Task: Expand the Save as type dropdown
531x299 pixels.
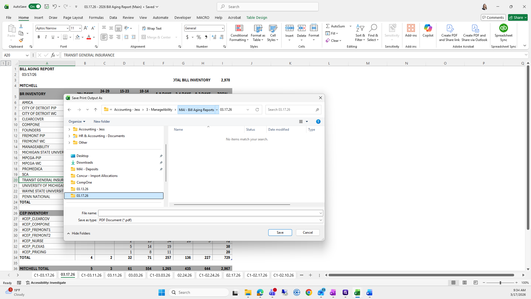Action: [321, 220]
